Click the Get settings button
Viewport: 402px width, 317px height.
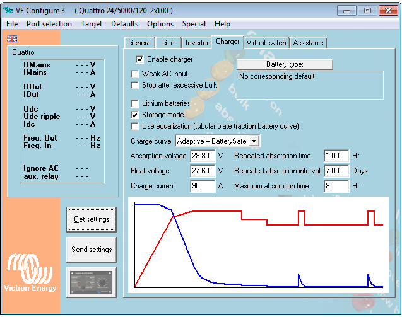pyautogui.click(x=92, y=219)
